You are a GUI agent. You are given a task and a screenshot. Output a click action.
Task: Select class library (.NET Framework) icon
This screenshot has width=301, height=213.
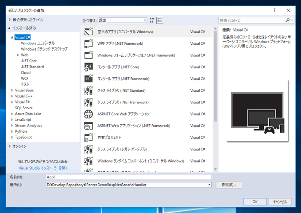pos(89,102)
